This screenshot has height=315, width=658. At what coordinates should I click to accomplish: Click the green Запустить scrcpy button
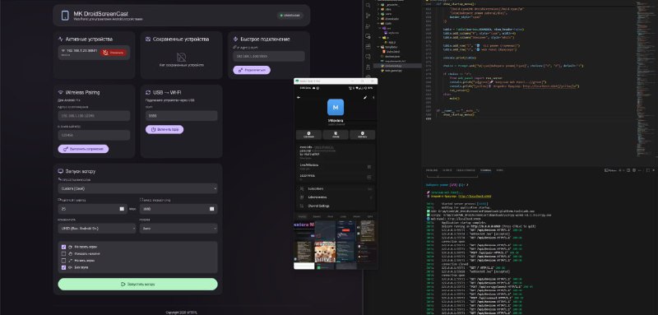tap(137, 284)
